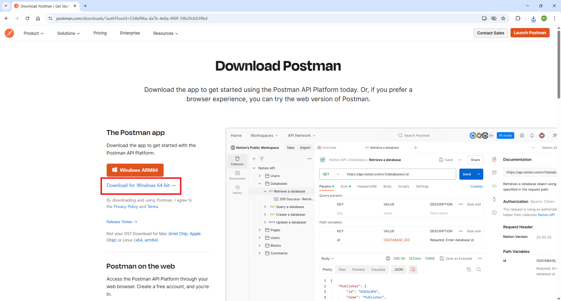Screen dimensions: 561x301
Task: Click Download for Windows 64-bit link
Action: 141,185
